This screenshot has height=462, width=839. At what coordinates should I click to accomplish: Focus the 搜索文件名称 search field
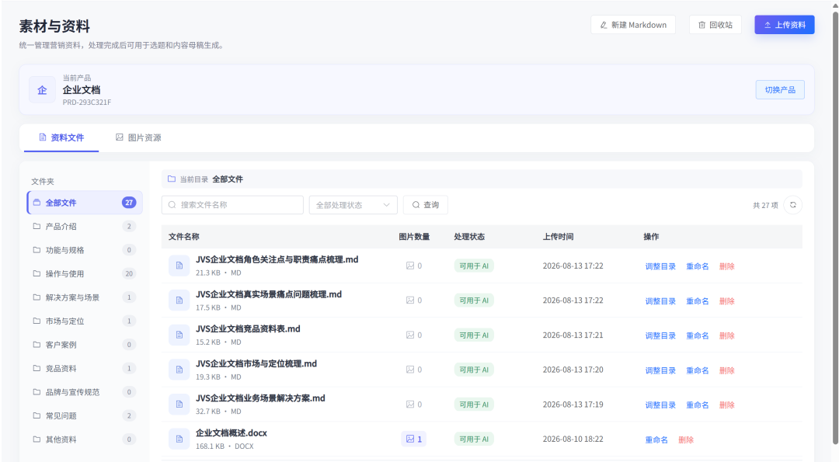tap(233, 205)
